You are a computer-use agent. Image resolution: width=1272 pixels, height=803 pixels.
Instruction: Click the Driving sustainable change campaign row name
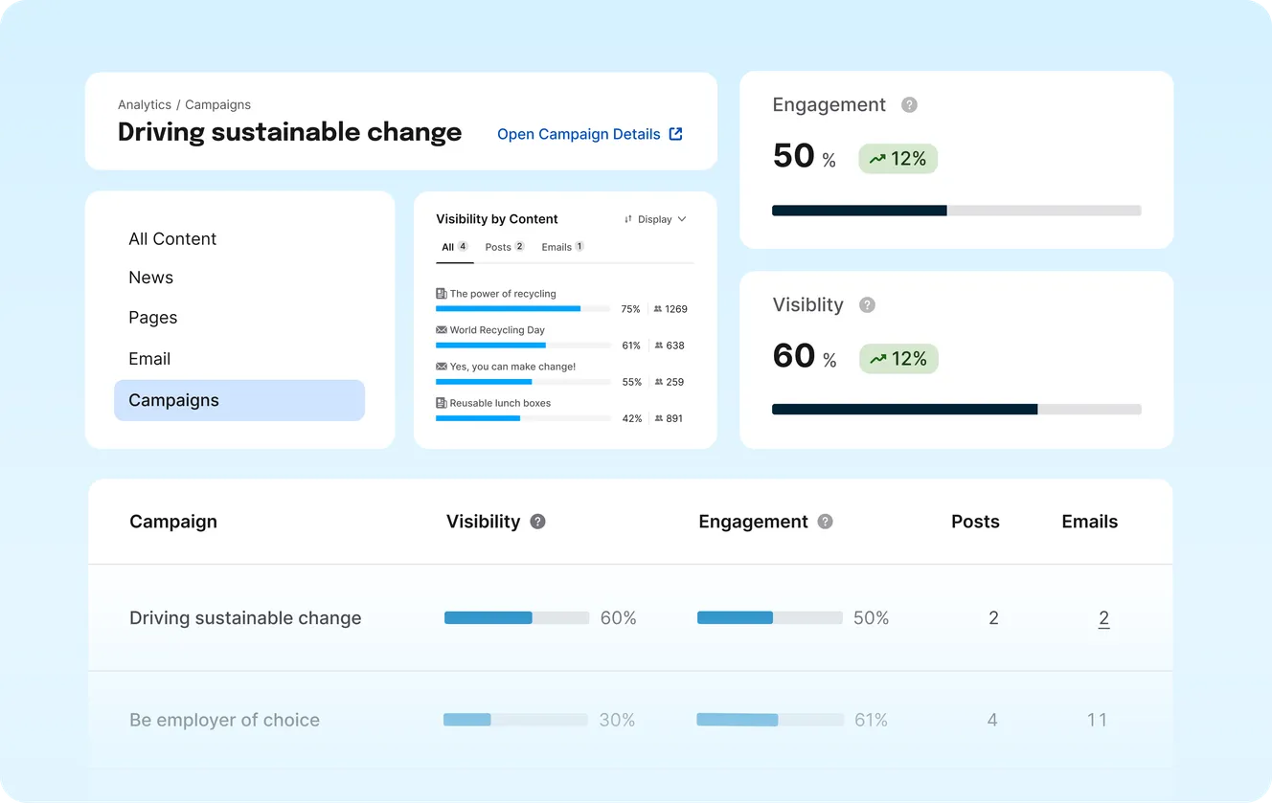[x=245, y=618]
